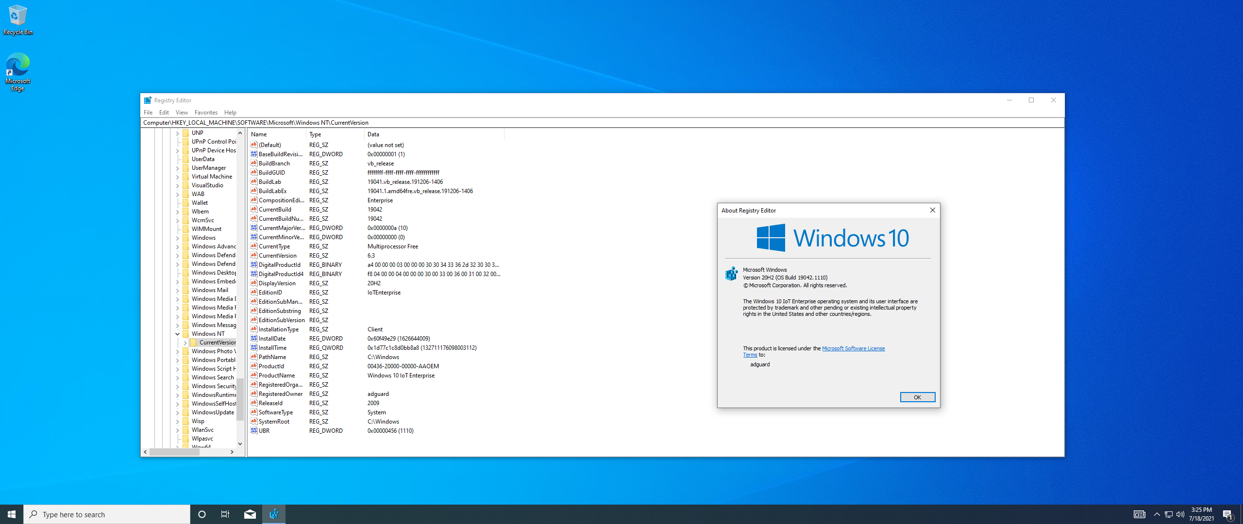
Task: Open the Microsoft Software License Terms link
Action: pyautogui.click(x=853, y=348)
